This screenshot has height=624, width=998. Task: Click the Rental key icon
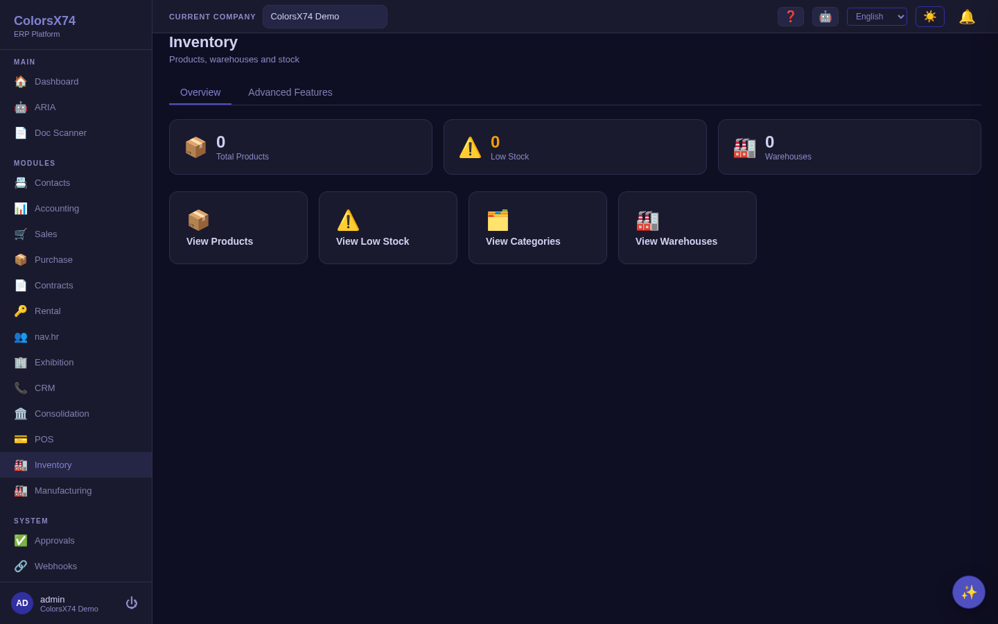tap(21, 311)
